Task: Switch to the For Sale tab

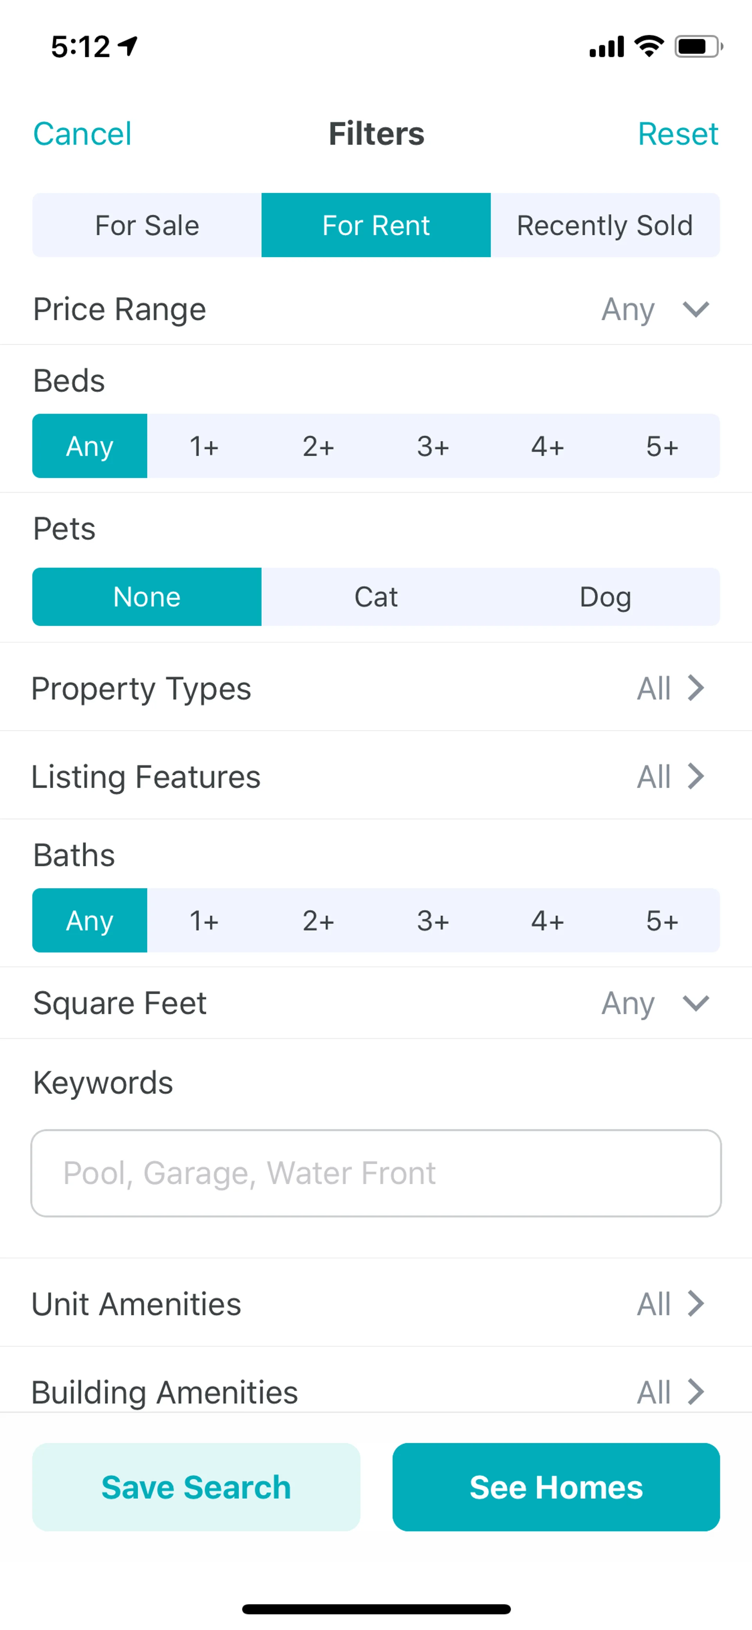Action: click(146, 225)
